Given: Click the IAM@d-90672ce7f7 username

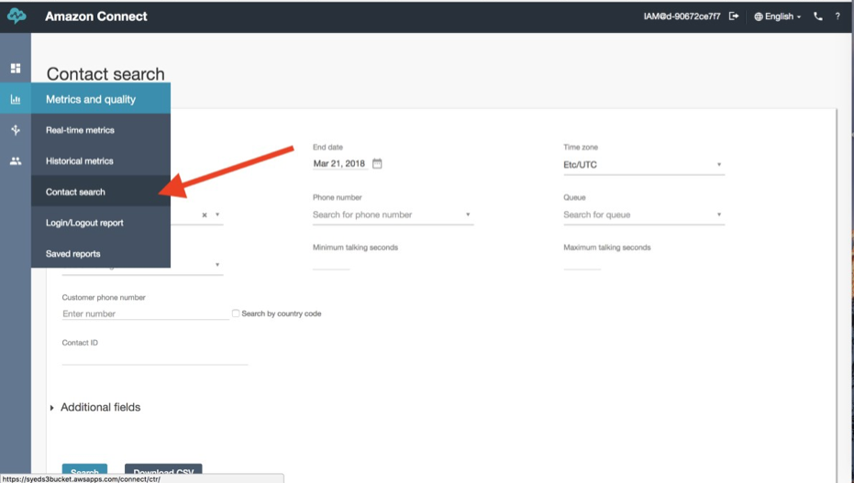Looking at the screenshot, I should pyautogui.click(x=682, y=16).
